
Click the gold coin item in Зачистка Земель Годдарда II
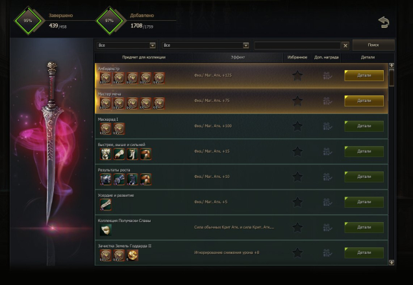tap(132, 255)
